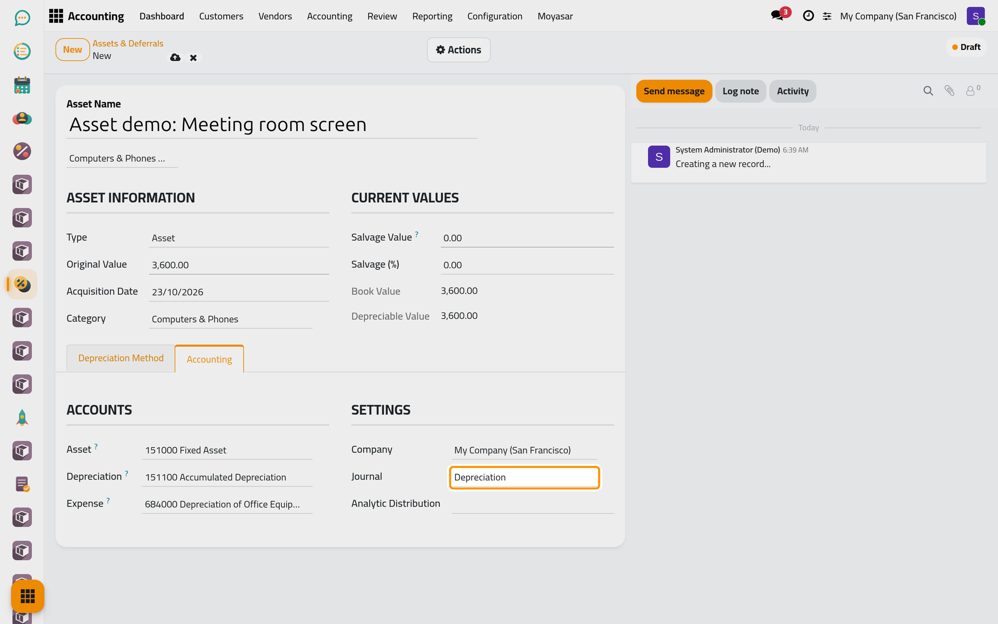Click the Salvage Value help question mark

[416, 234]
